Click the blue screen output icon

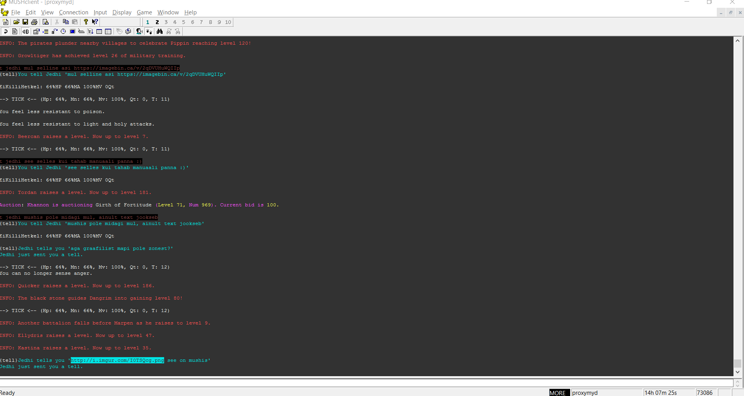72,31
